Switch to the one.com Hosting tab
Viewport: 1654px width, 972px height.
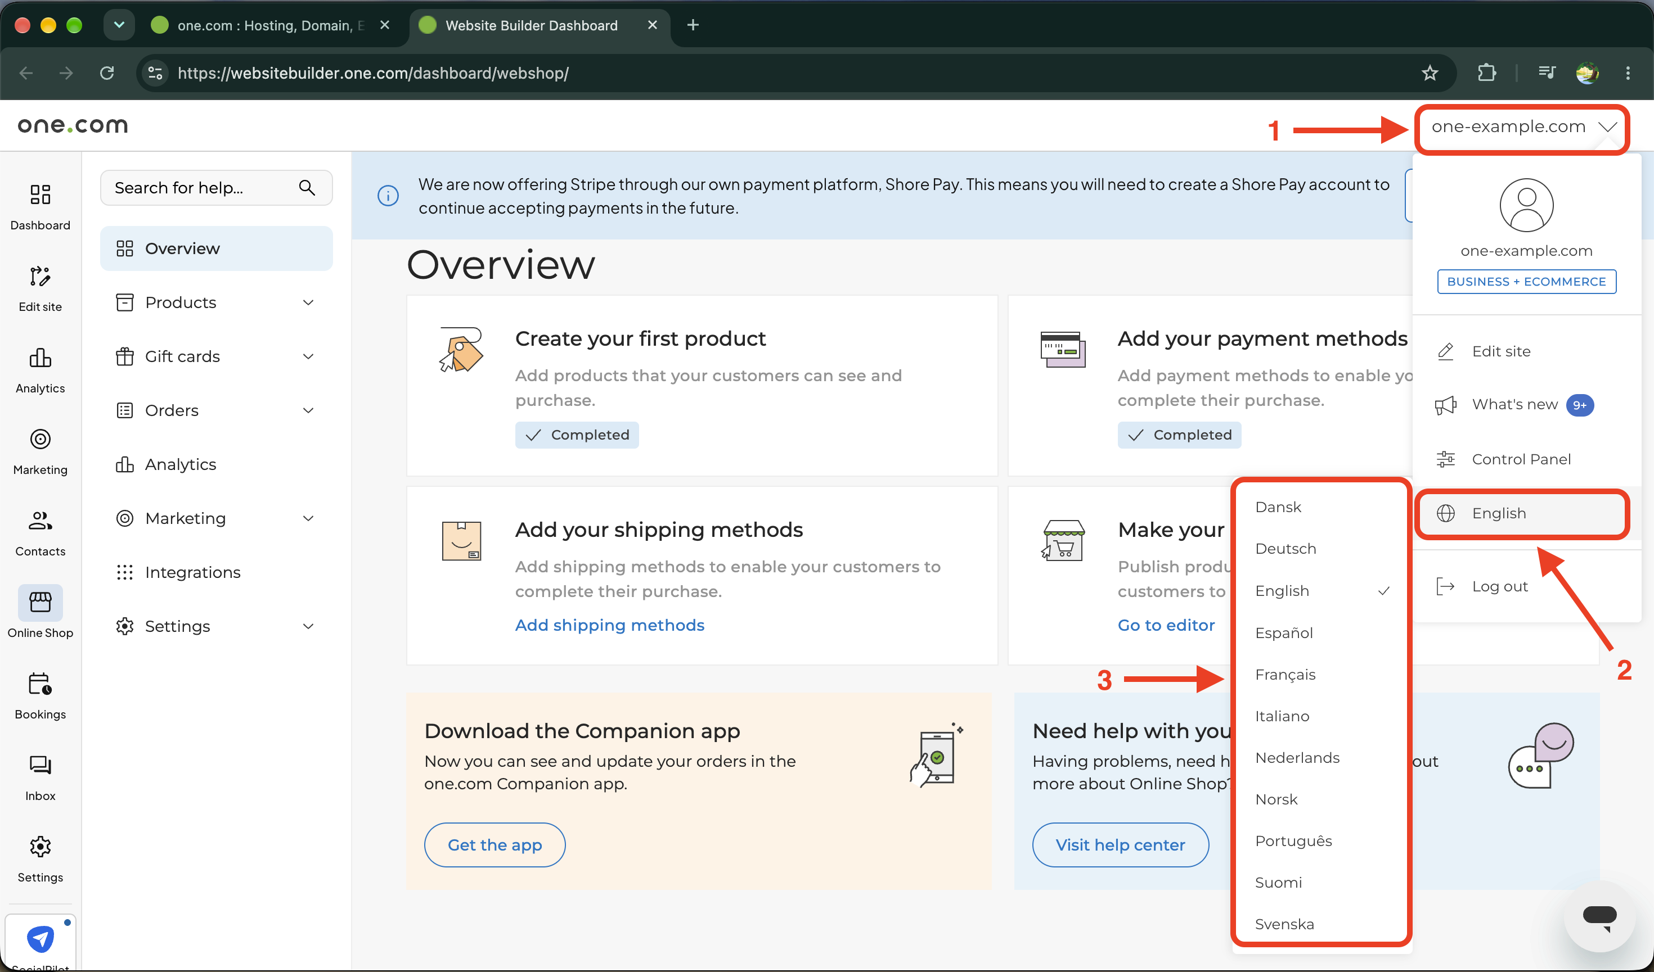pos(271,25)
